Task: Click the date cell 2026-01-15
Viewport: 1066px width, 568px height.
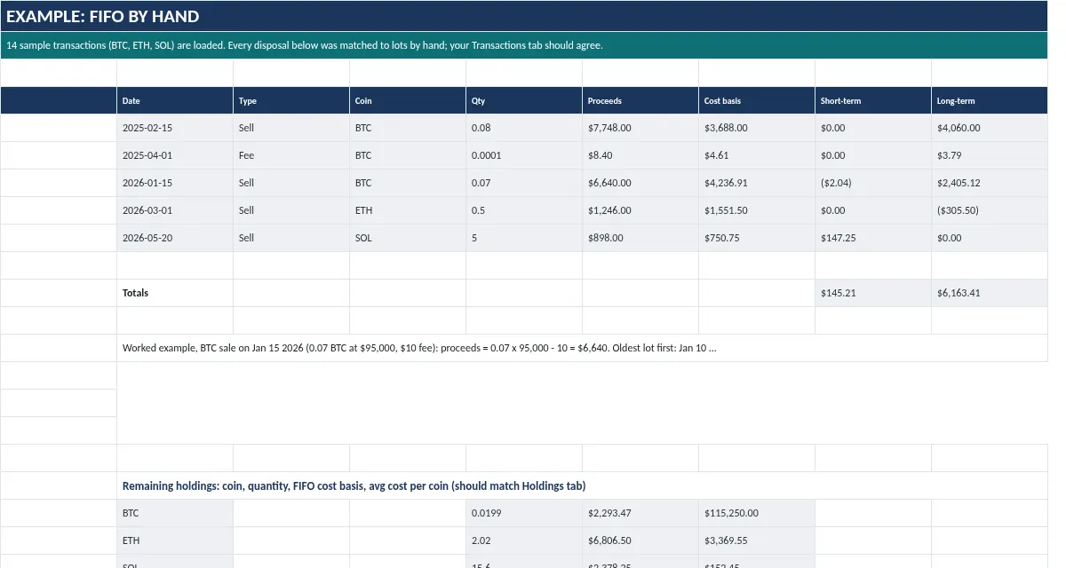Action: click(x=175, y=183)
